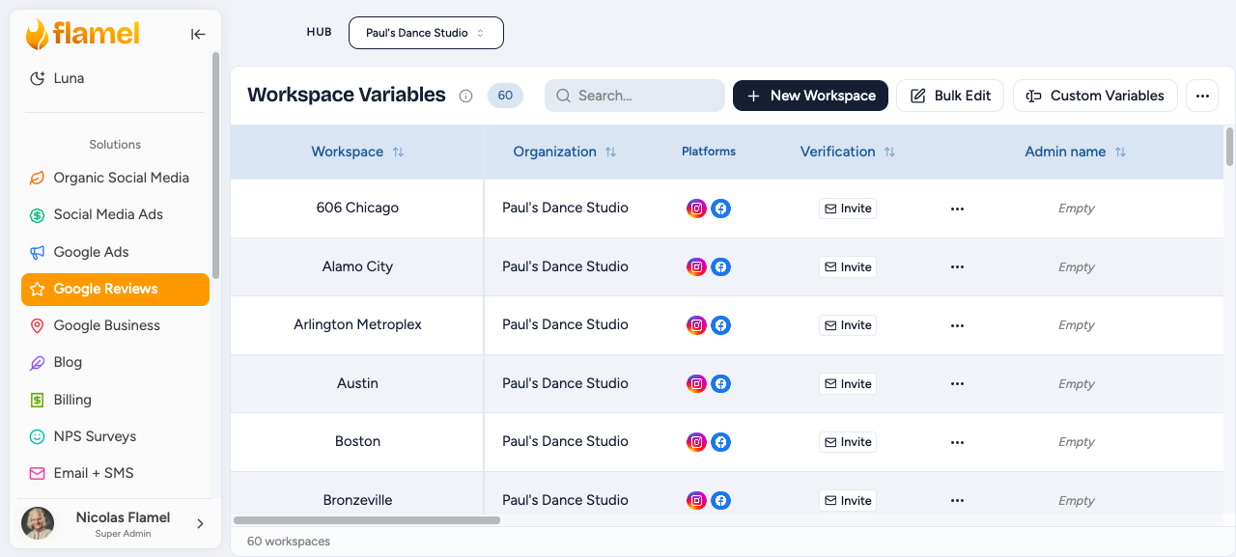Invite admin for Alamo City
Viewport: 1236px width, 557px height.
[848, 267]
